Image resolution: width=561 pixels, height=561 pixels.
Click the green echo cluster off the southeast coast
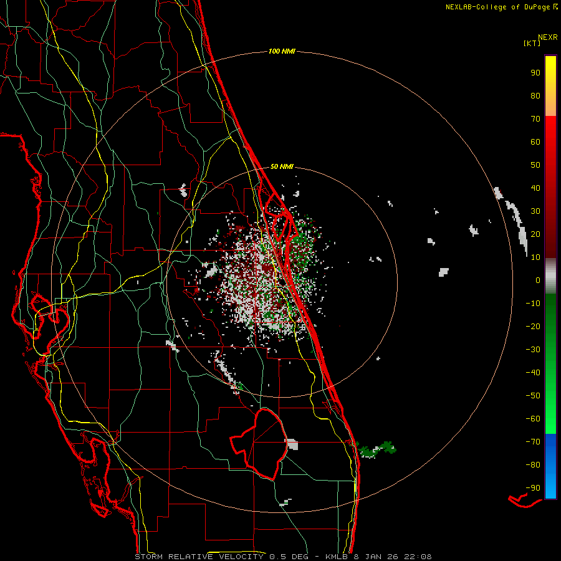click(x=376, y=449)
